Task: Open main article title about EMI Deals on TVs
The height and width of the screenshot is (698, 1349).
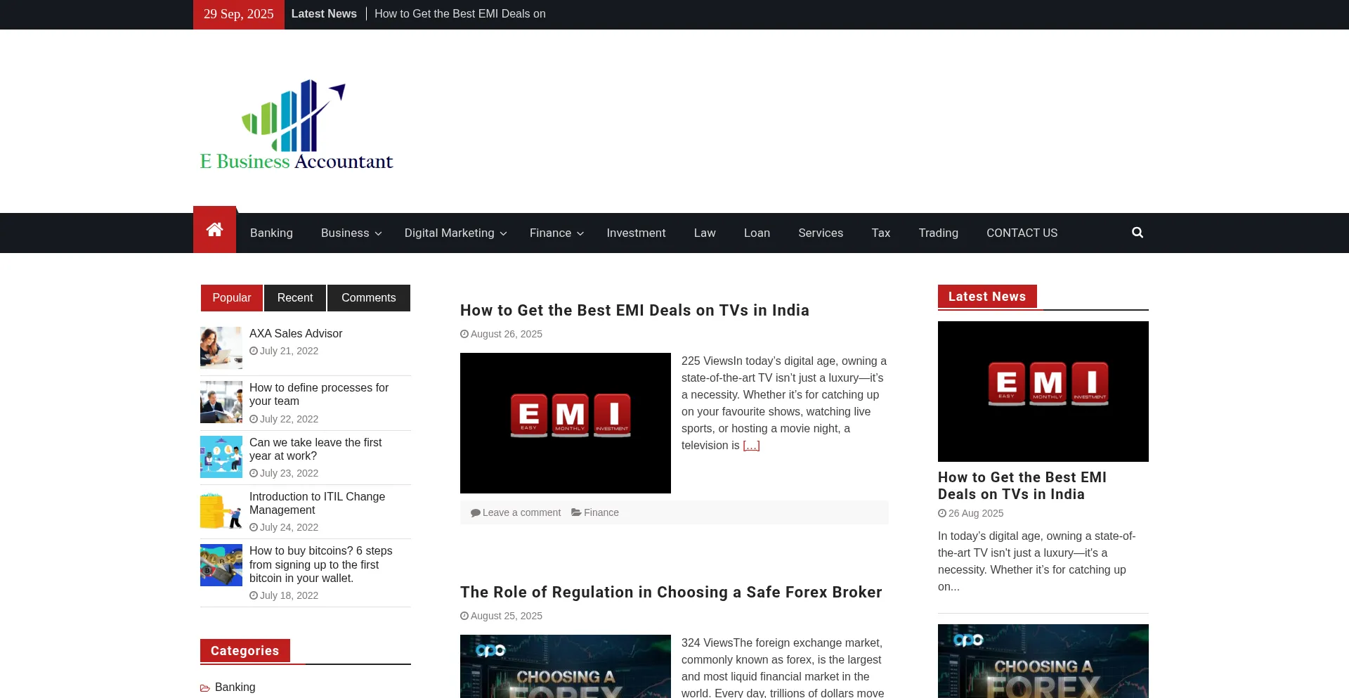Action: [x=634, y=310]
